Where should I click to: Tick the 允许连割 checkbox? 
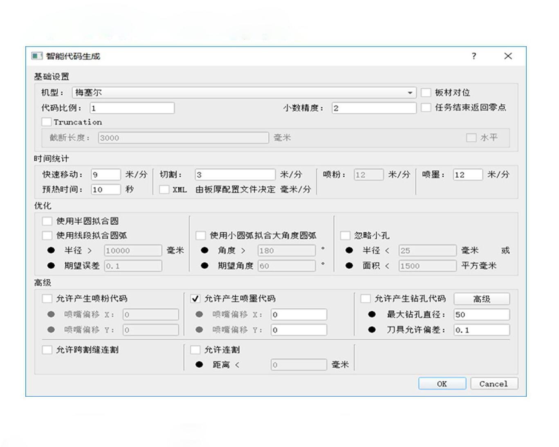[195, 350]
